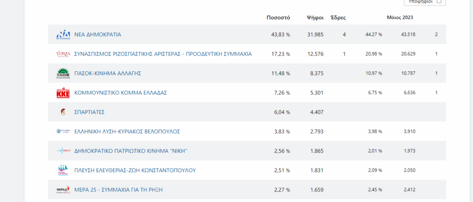Open ΜΕΡΑ 25 - ΣΥΜΜΑΧΙΑ ΓΙΑ ΤΗ ΡΗΞΗ link
The height and width of the screenshot is (202, 473).
pyautogui.click(x=119, y=190)
